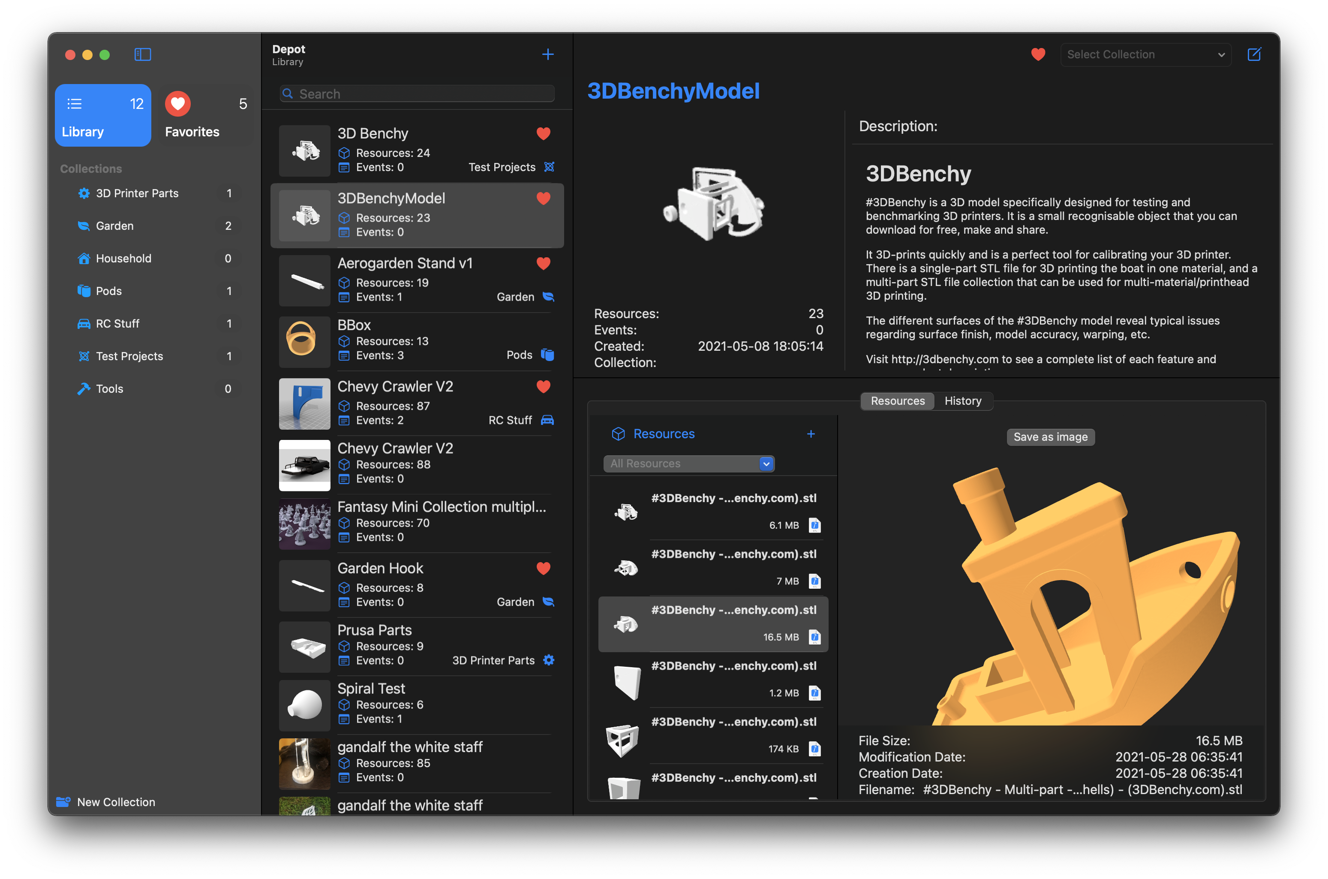Toggle favorite heart on Aerogarden Stand v1

(x=543, y=263)
